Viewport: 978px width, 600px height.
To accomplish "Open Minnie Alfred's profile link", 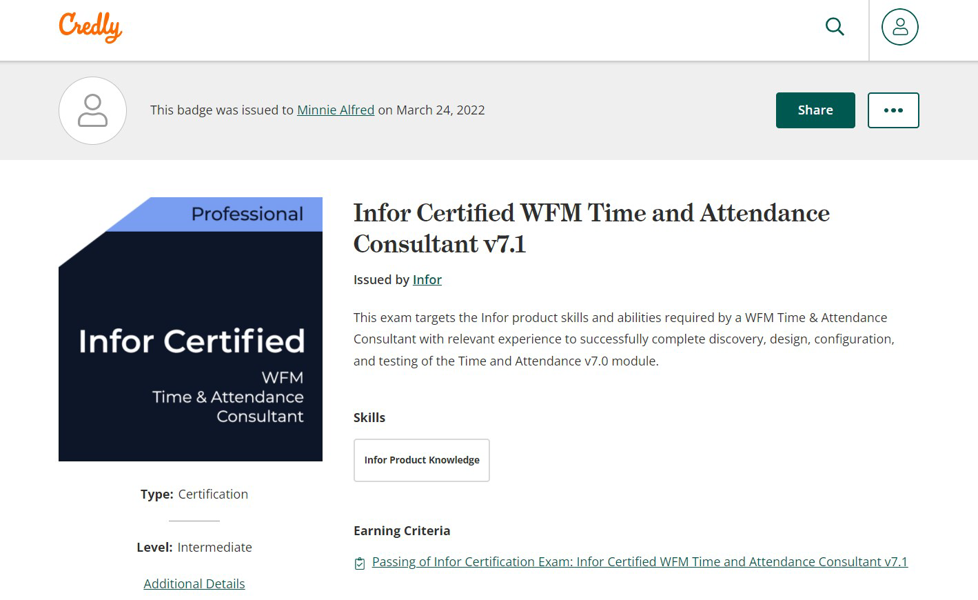I will pyautogui.click(x=335, y=110).
